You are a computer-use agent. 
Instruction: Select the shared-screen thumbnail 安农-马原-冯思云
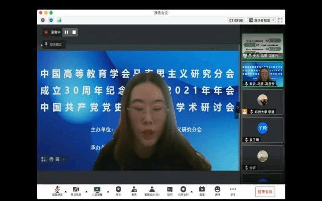tap(263, 46)
